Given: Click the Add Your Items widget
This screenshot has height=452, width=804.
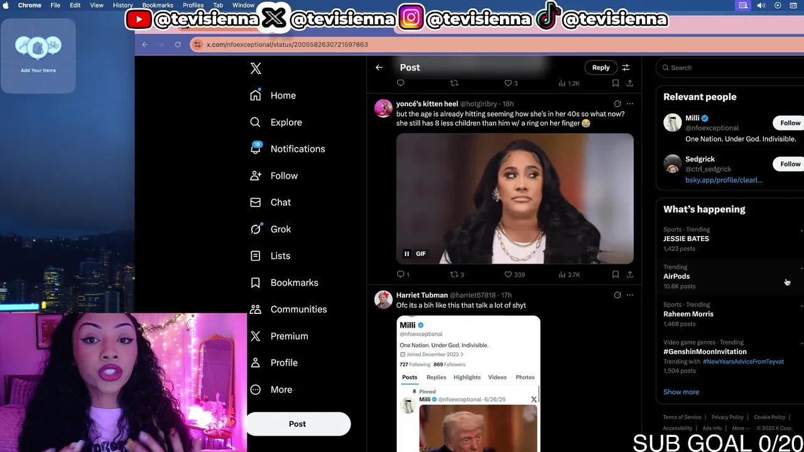Looking at the screenshot, I should click(x=38, y=55).
